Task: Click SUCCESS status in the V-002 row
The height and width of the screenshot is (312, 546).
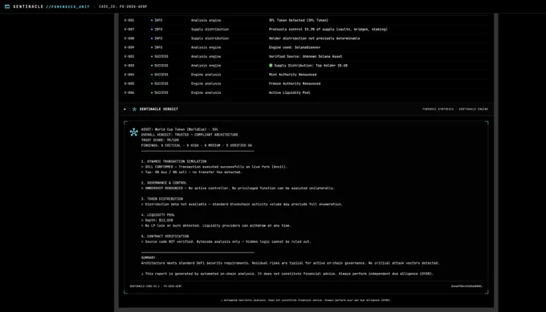Action: tap(160, 57)
